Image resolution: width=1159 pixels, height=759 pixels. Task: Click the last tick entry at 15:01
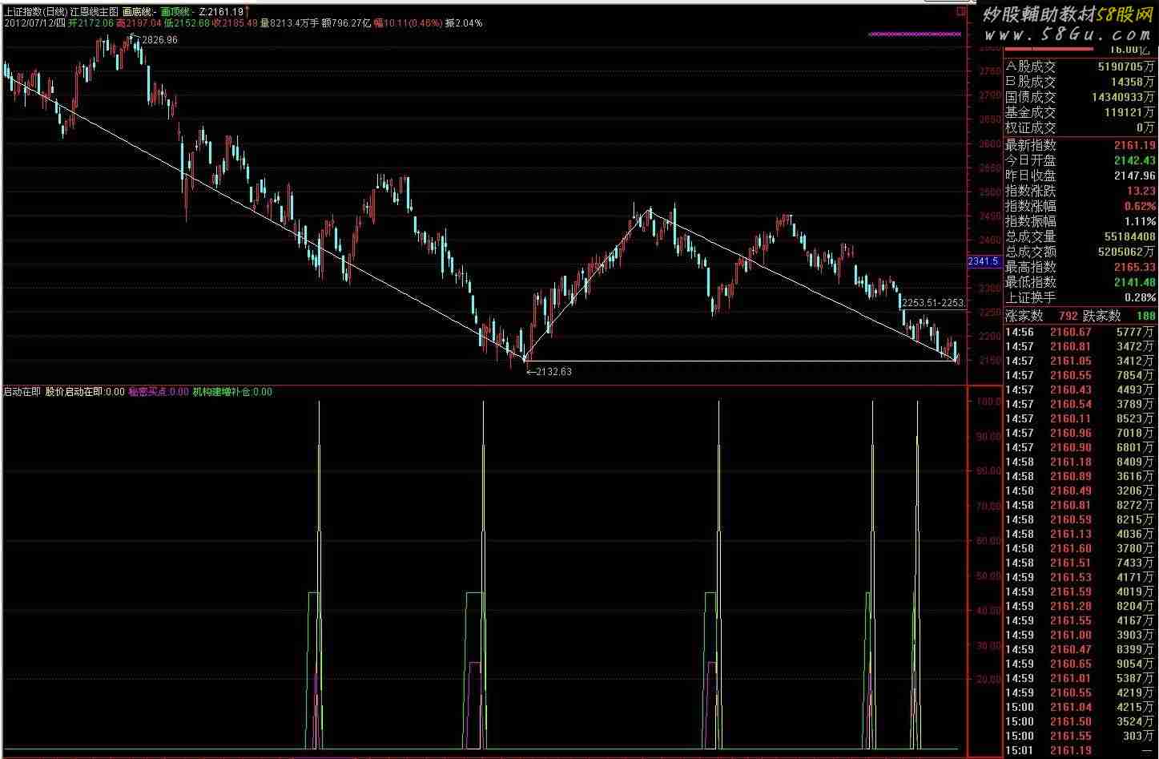tap(1080, 750)
